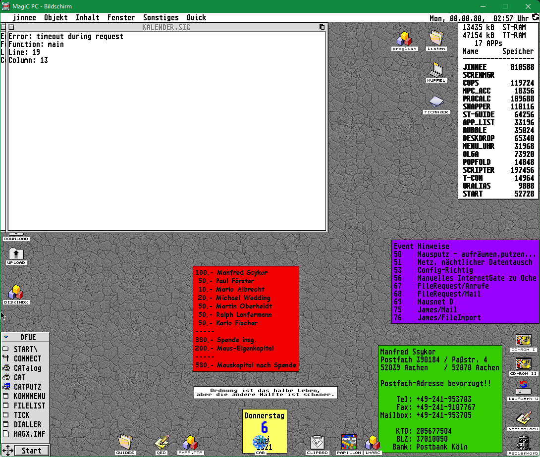Open the proglist desktop icon
Image resolution: width=540 pixels, height=457 pixels.
pyautogui.click(x=405, y=39)
